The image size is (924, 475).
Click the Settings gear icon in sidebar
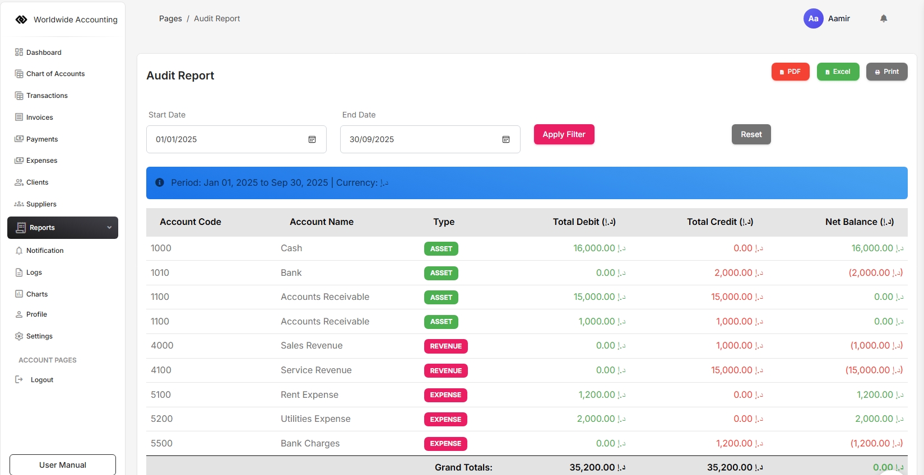(19, 336)
